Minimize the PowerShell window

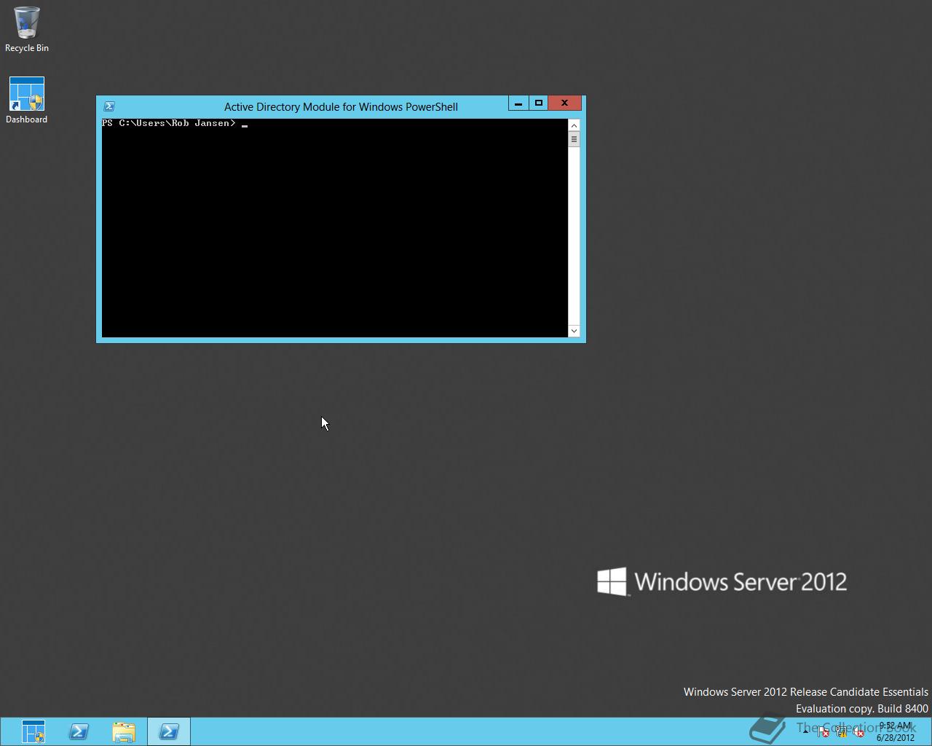point(518,103)
